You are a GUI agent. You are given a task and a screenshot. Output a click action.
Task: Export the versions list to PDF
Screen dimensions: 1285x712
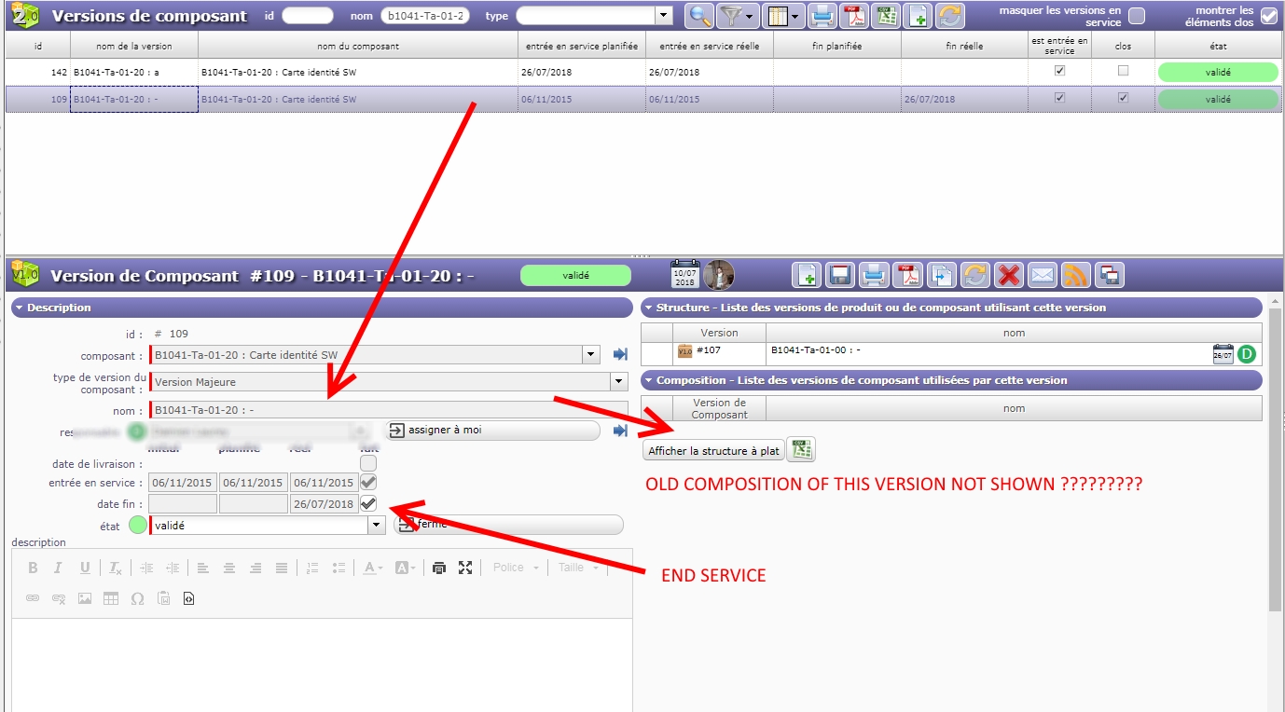[x=854, y=15]
